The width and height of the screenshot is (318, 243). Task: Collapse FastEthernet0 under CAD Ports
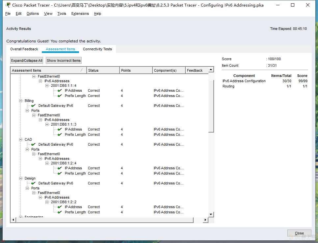[x=34, y=154]
